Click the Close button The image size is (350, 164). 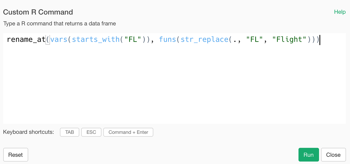point(333,155)
